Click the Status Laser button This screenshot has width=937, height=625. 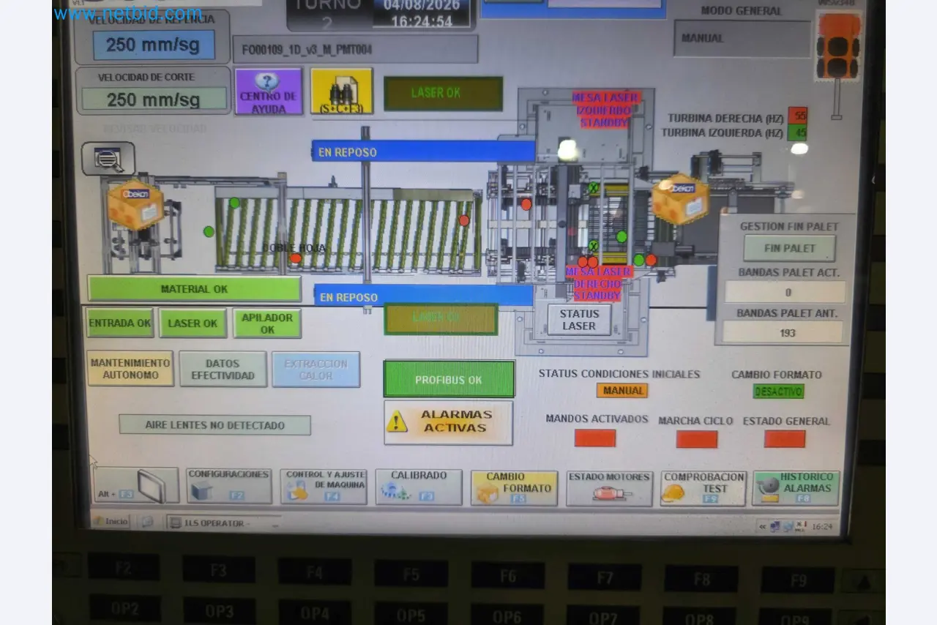coord(579,320)
